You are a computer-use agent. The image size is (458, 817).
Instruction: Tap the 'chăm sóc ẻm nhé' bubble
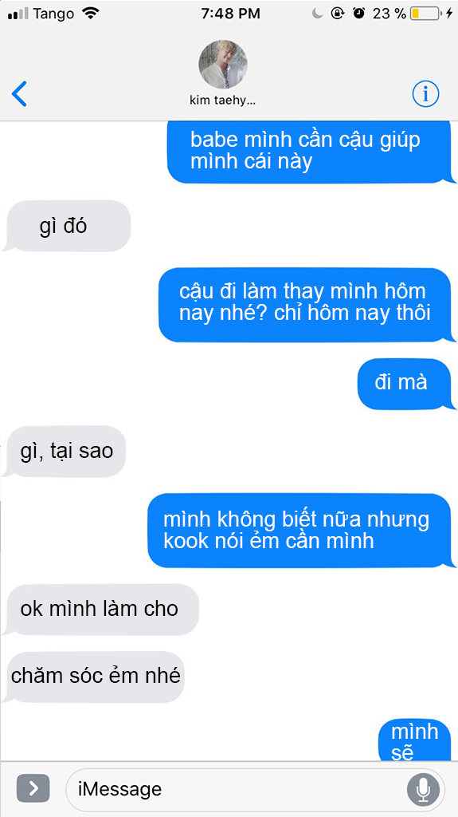[x=94, y=677]
